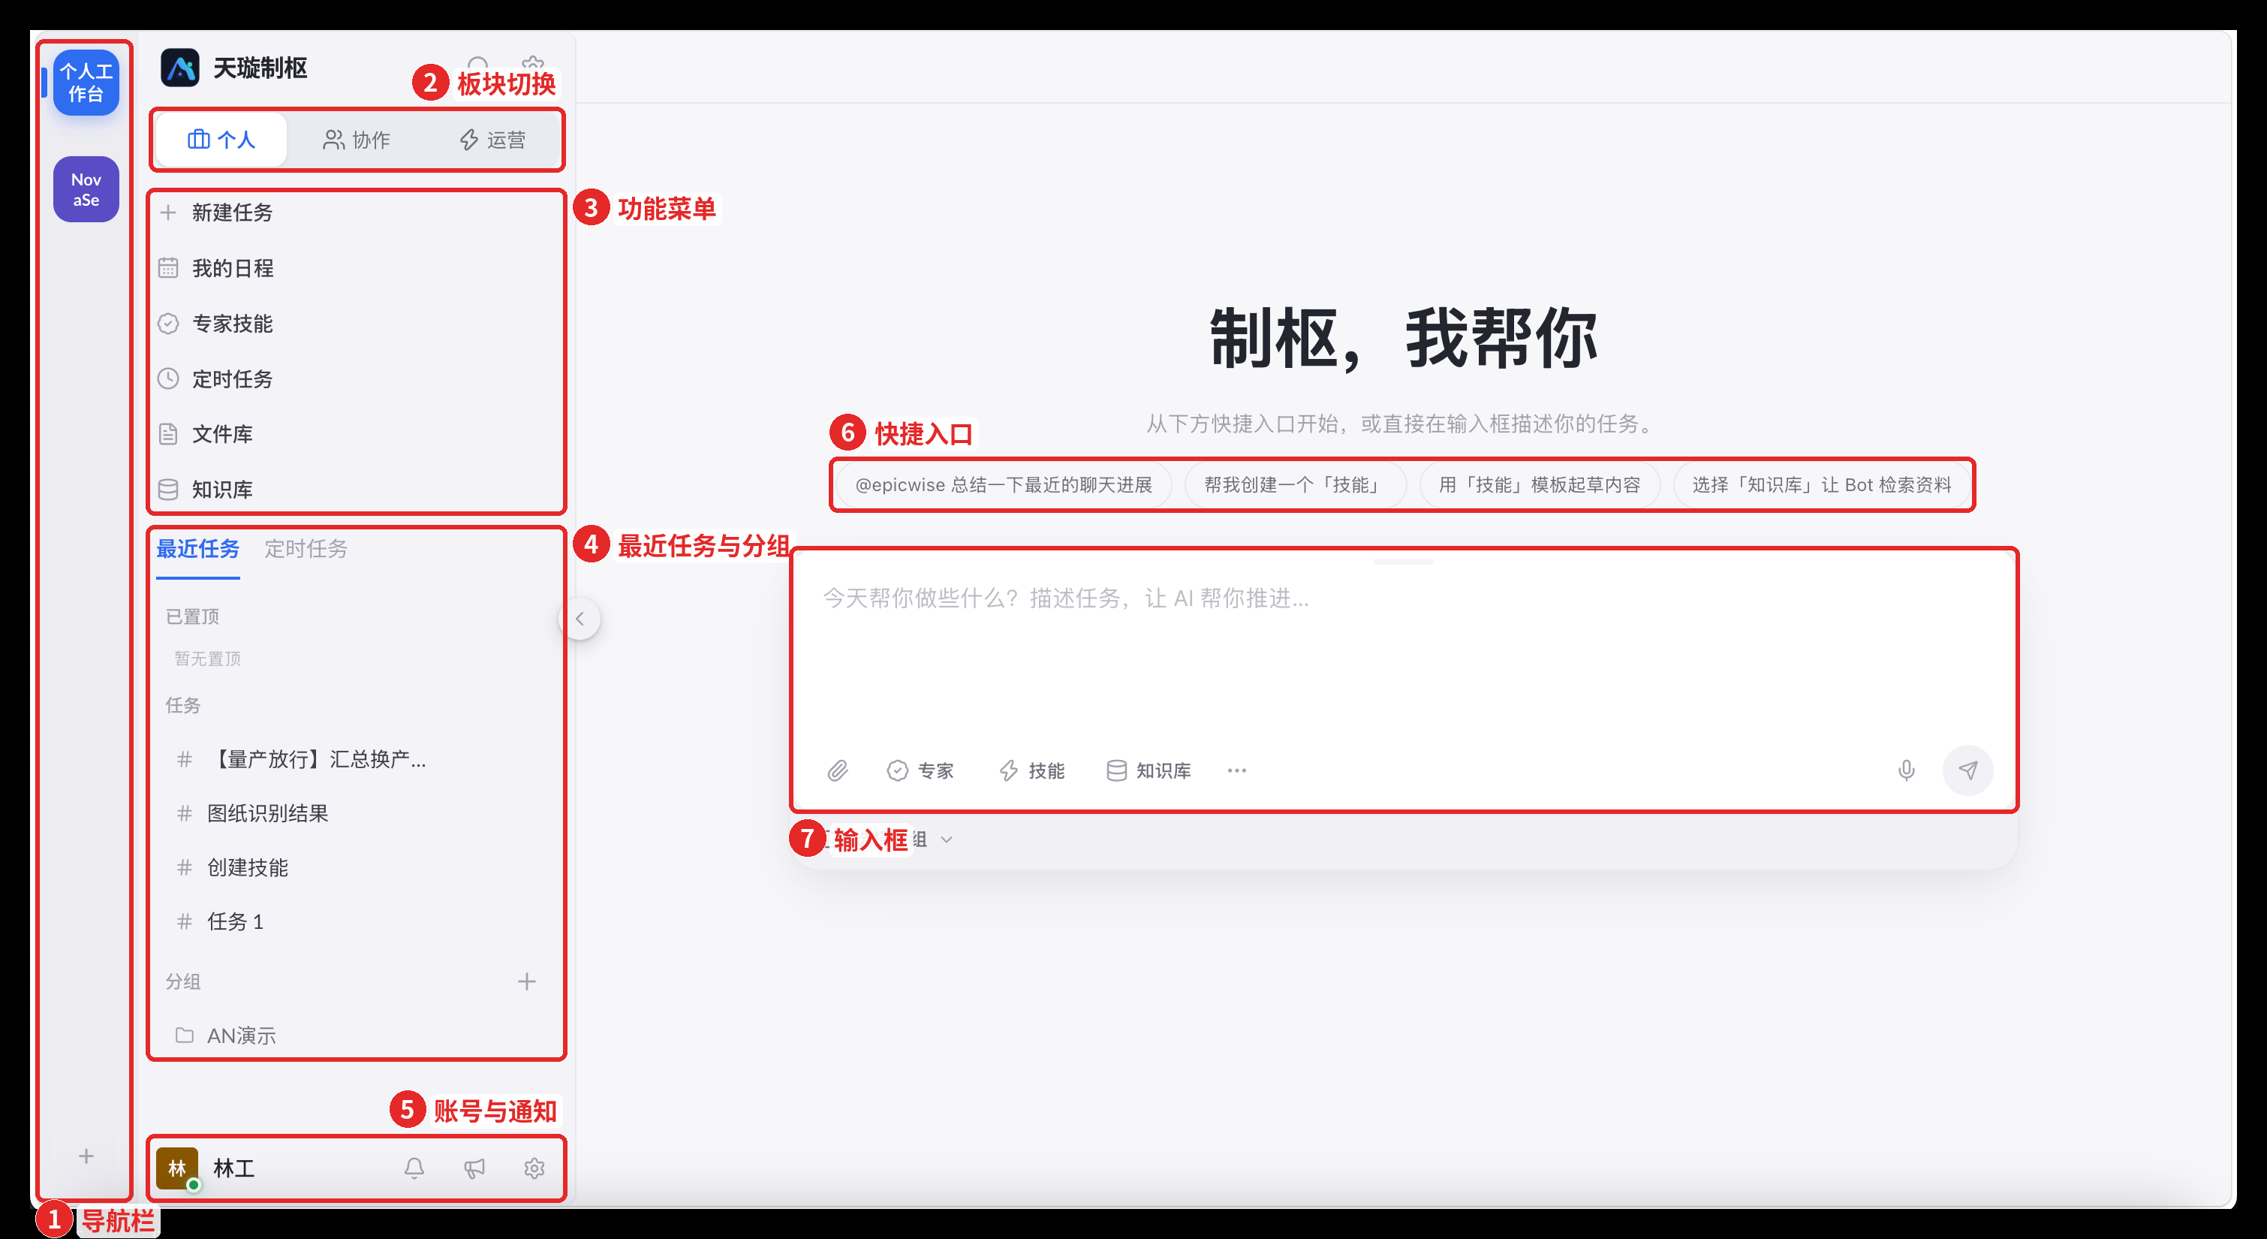Image resolution: width=2267 pixels, height=1239 pixels.
Task: Click the 林工 username label
Action: (234, 1168)
